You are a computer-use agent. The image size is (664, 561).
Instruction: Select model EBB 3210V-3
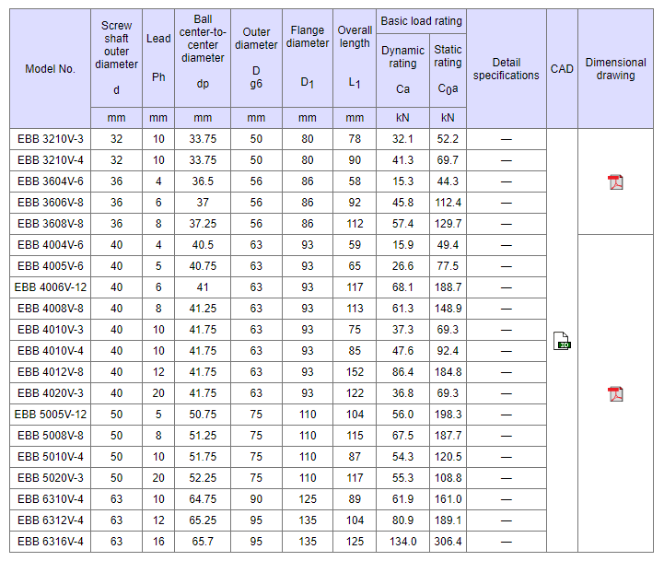pos(51,139)
